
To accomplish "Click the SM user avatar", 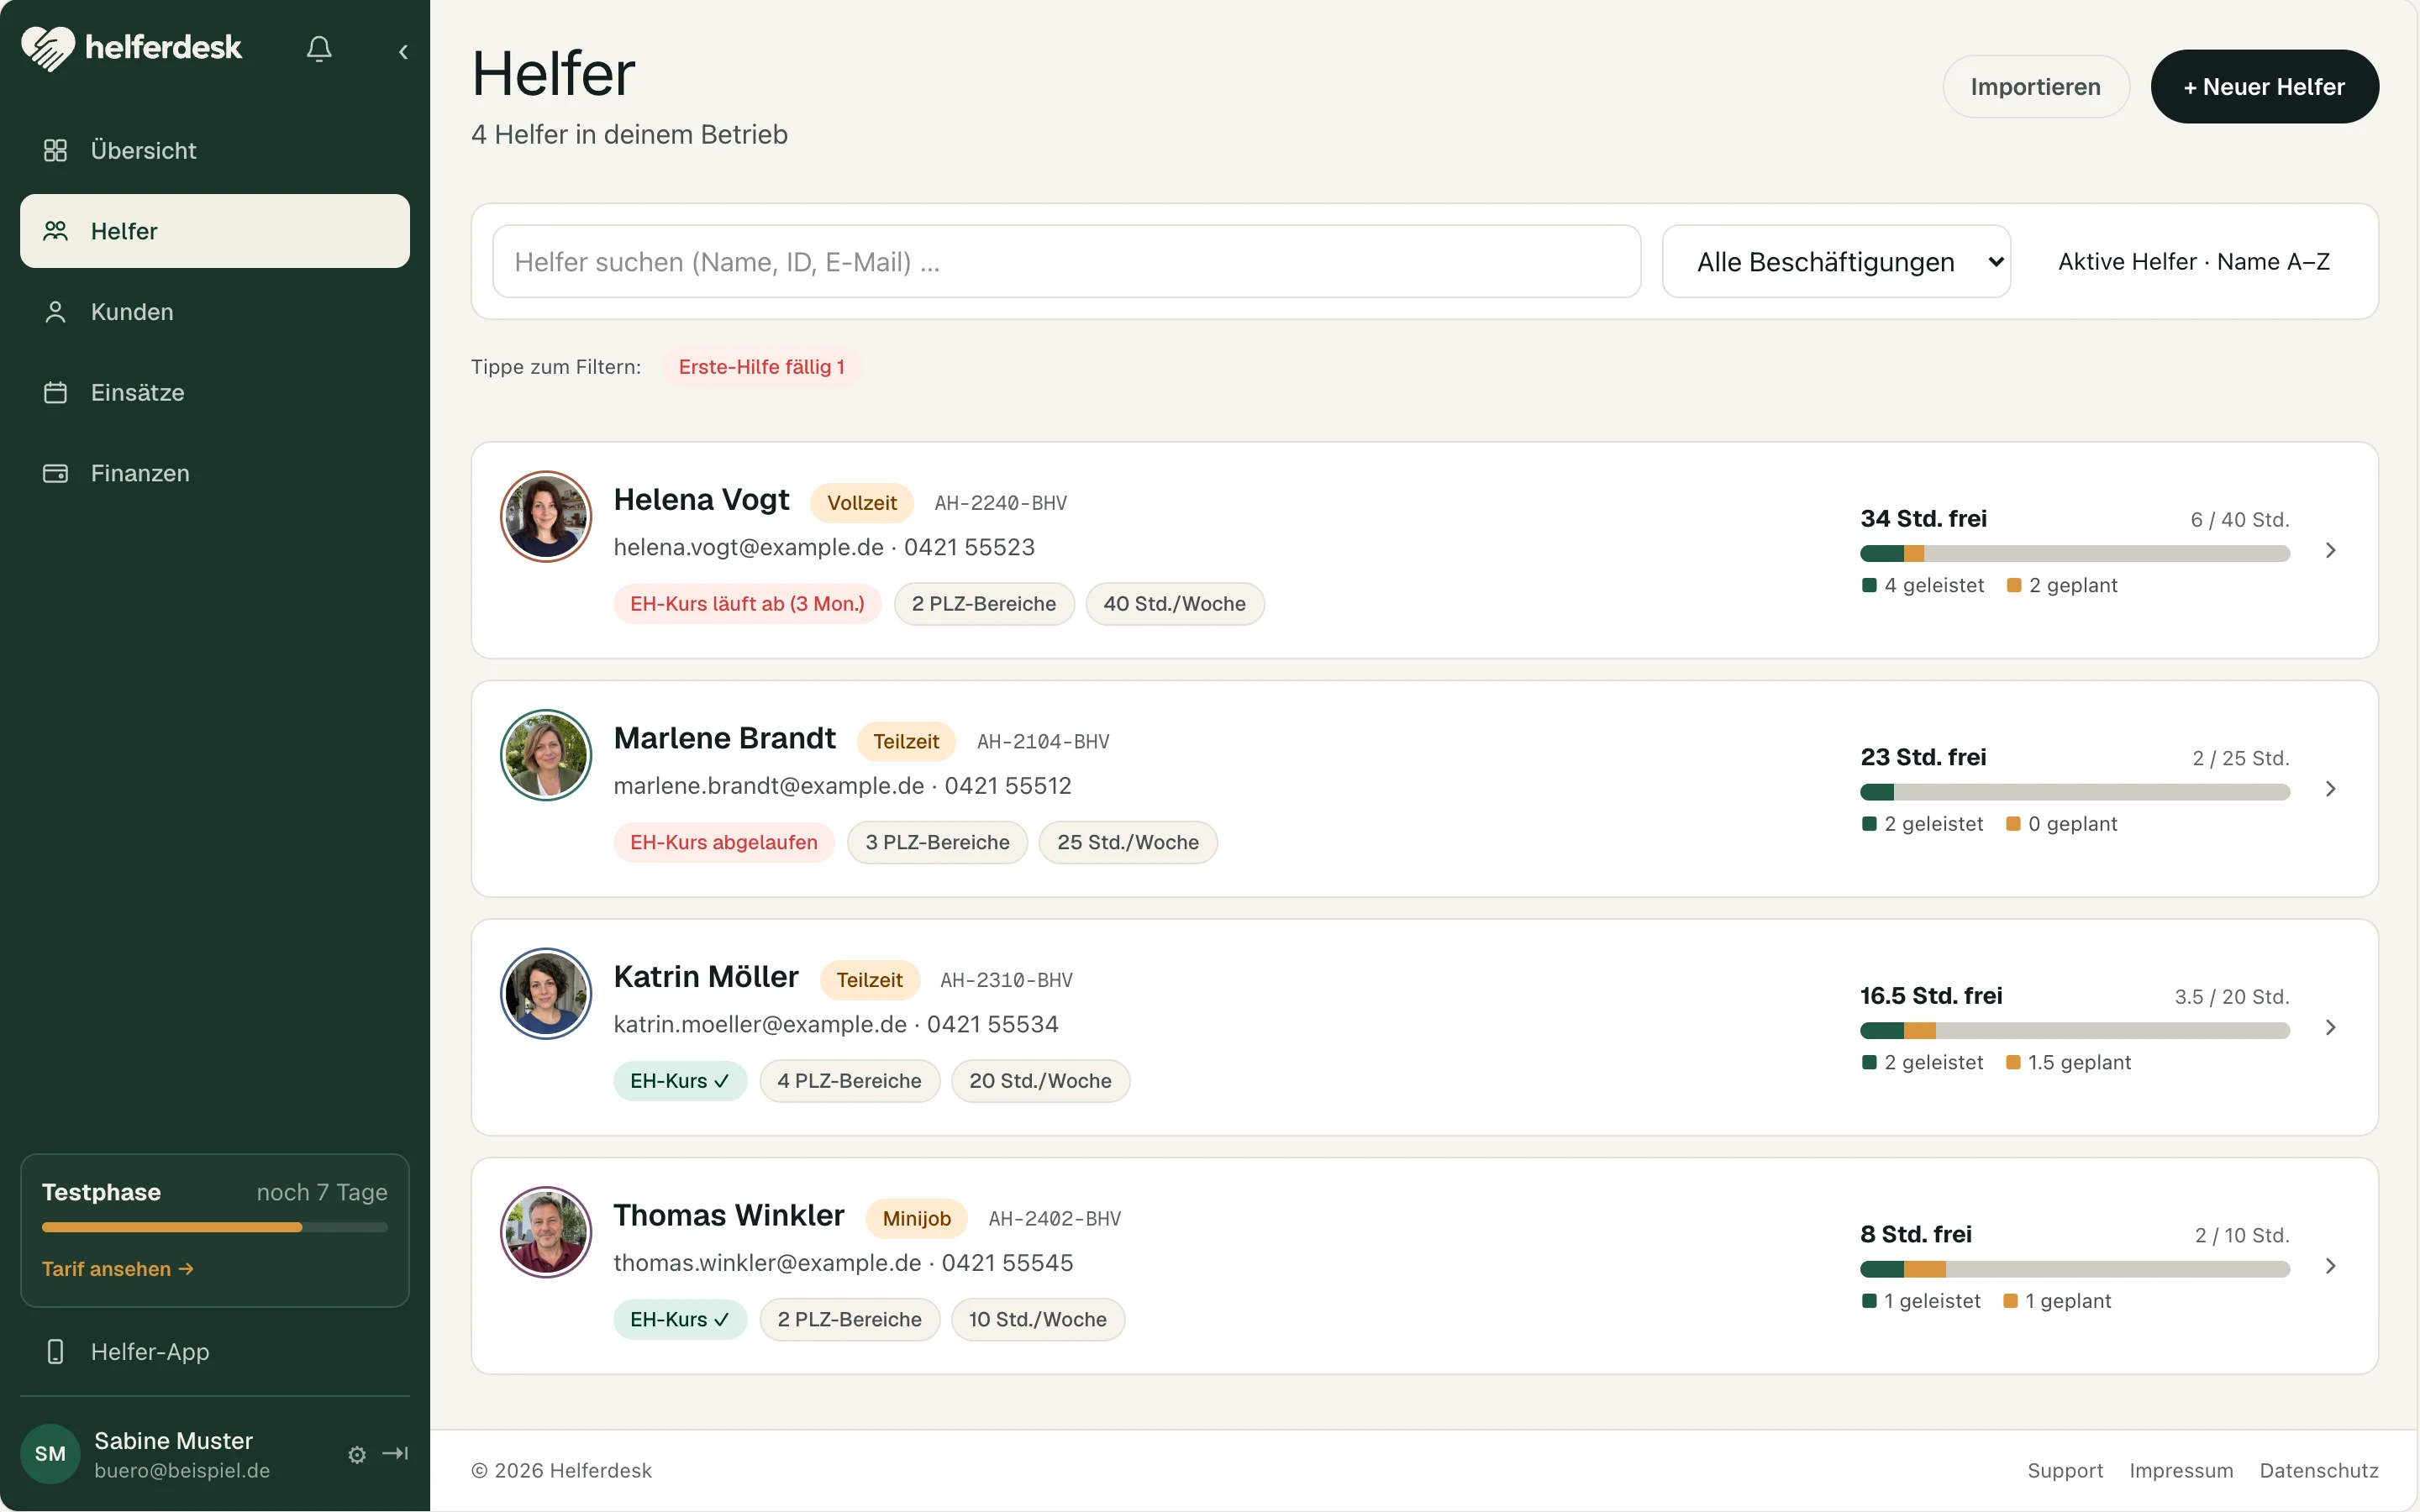I will pos(50,1454).
